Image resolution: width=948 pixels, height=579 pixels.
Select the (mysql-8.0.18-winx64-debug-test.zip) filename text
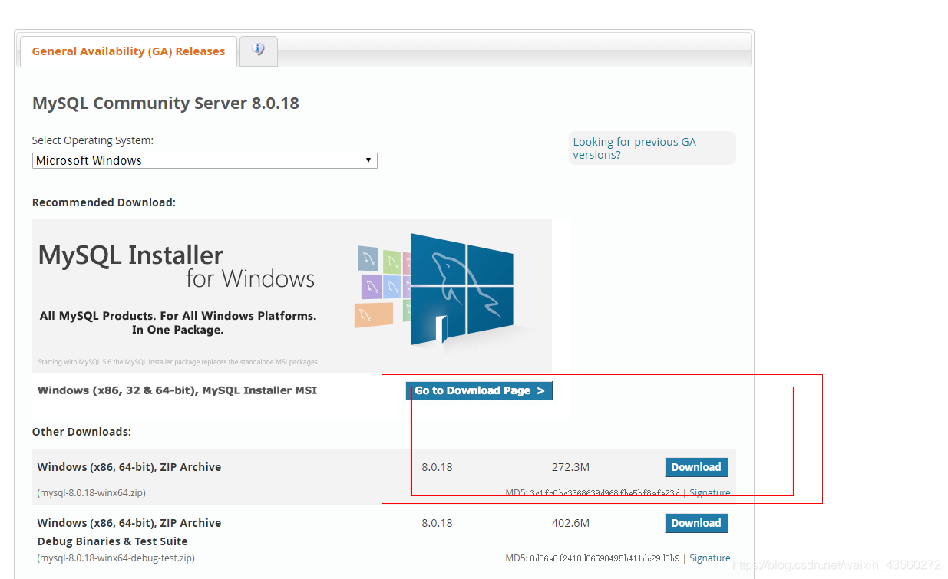[116, 558]
